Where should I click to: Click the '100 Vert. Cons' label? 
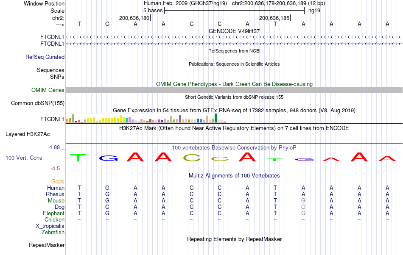pyautogui.click(x=24, y=158)
